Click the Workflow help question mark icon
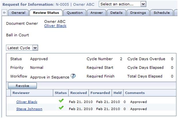 (x=73, y=76)
